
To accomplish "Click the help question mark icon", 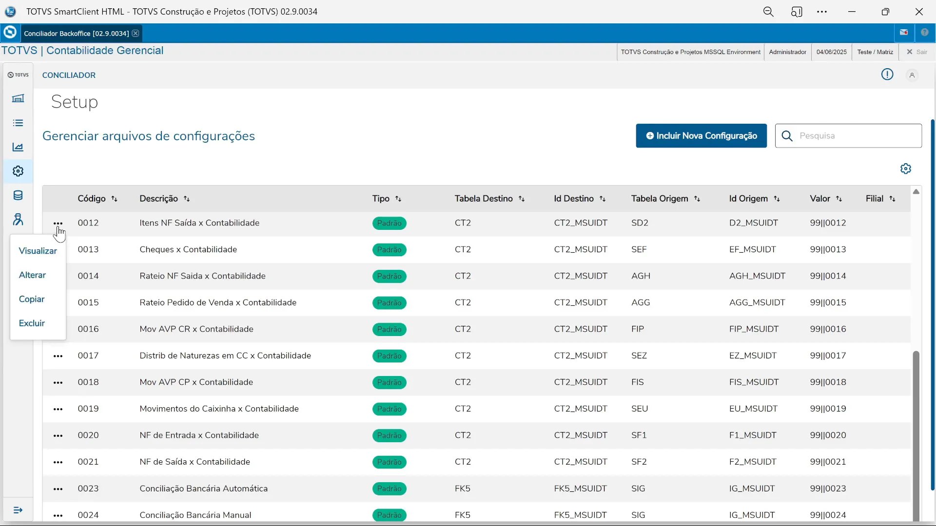I will click(x=926, y=32).
